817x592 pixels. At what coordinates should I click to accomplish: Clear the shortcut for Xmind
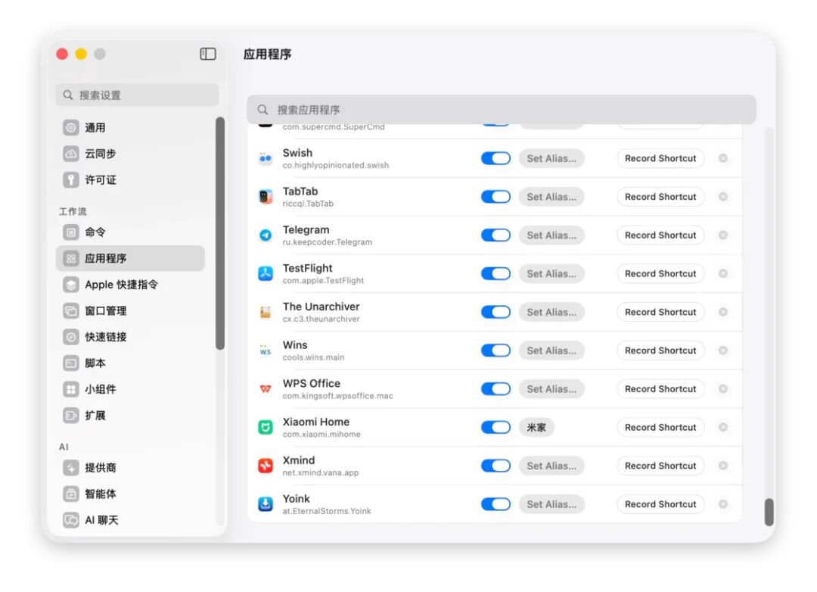click(x=723, y=466)
